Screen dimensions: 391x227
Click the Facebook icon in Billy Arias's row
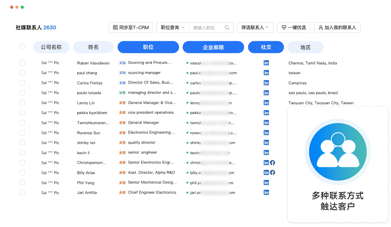272,172
